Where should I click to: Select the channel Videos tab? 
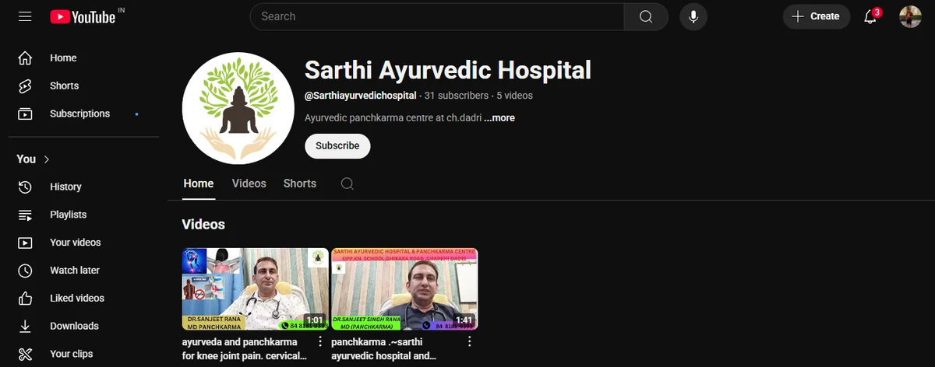[x=249, y=184]
